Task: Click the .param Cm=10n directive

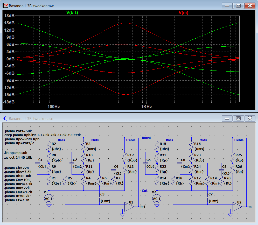Action: click(x=17, y=180)
